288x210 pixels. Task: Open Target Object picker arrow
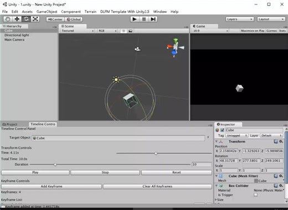[x=208, y=137]
